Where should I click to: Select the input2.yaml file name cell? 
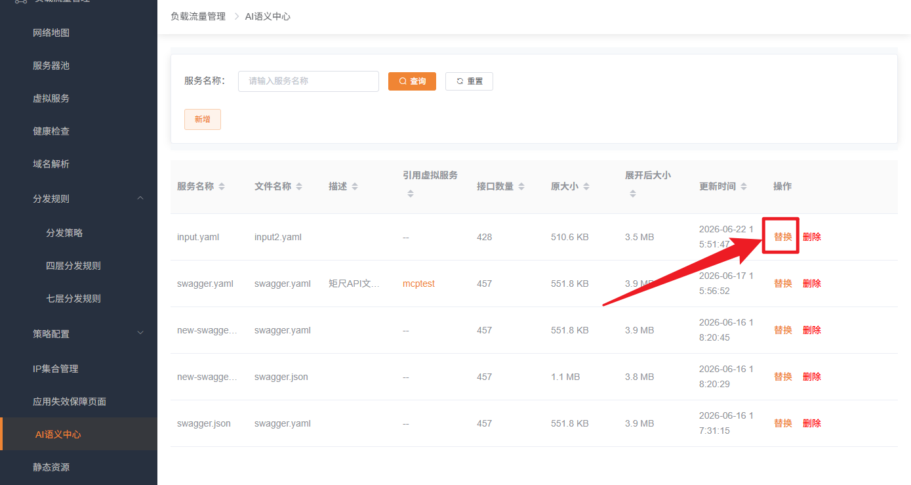278,237
